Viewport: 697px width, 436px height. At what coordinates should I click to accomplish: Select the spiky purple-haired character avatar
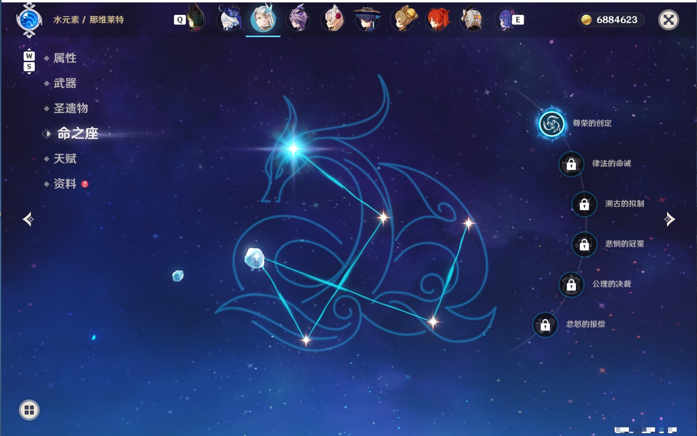298,19
